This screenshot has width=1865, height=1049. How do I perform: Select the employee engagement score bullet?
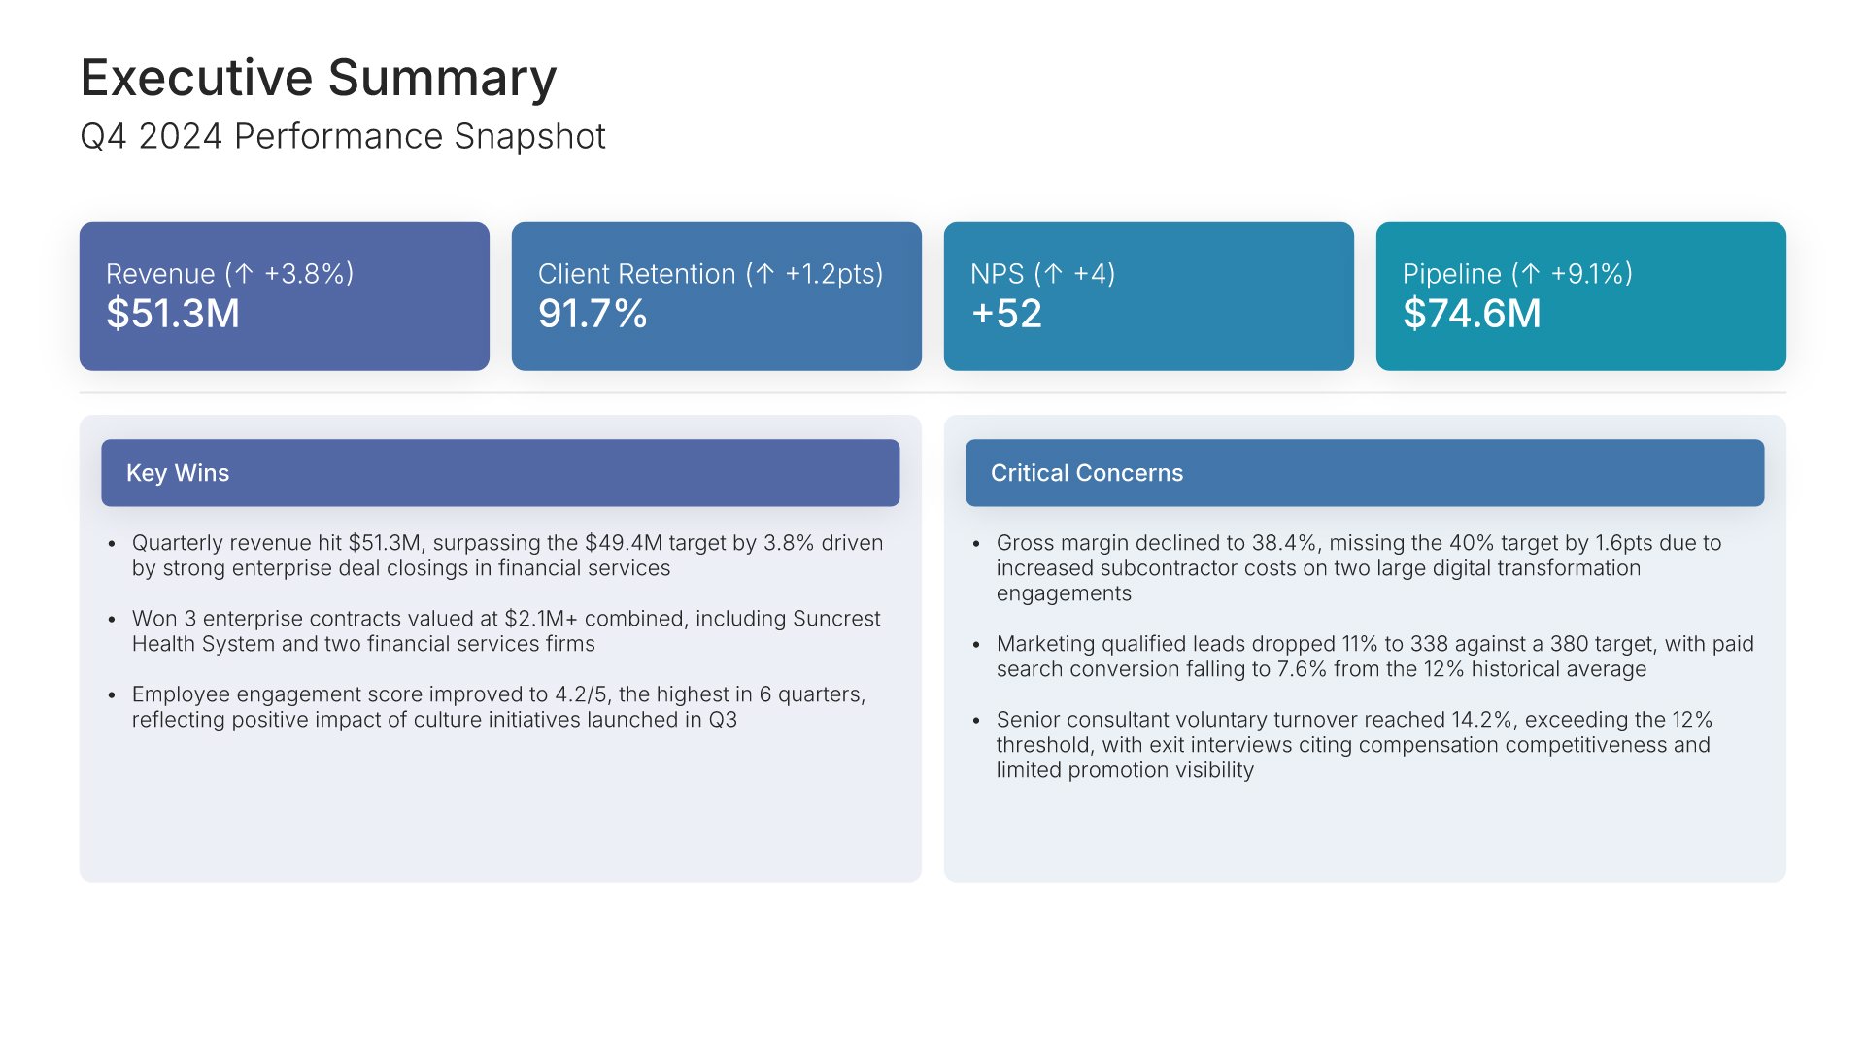[497, 707]
